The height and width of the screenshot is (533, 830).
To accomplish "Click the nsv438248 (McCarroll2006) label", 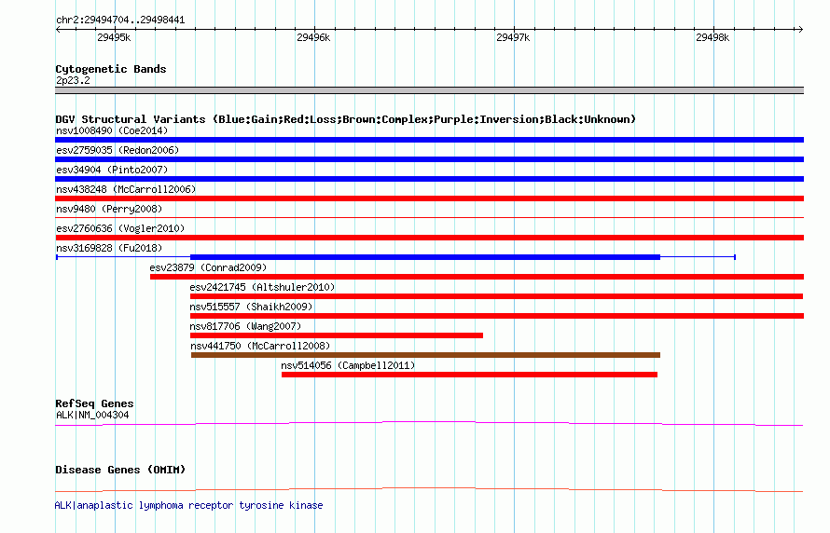I will (x=126, y=189).
